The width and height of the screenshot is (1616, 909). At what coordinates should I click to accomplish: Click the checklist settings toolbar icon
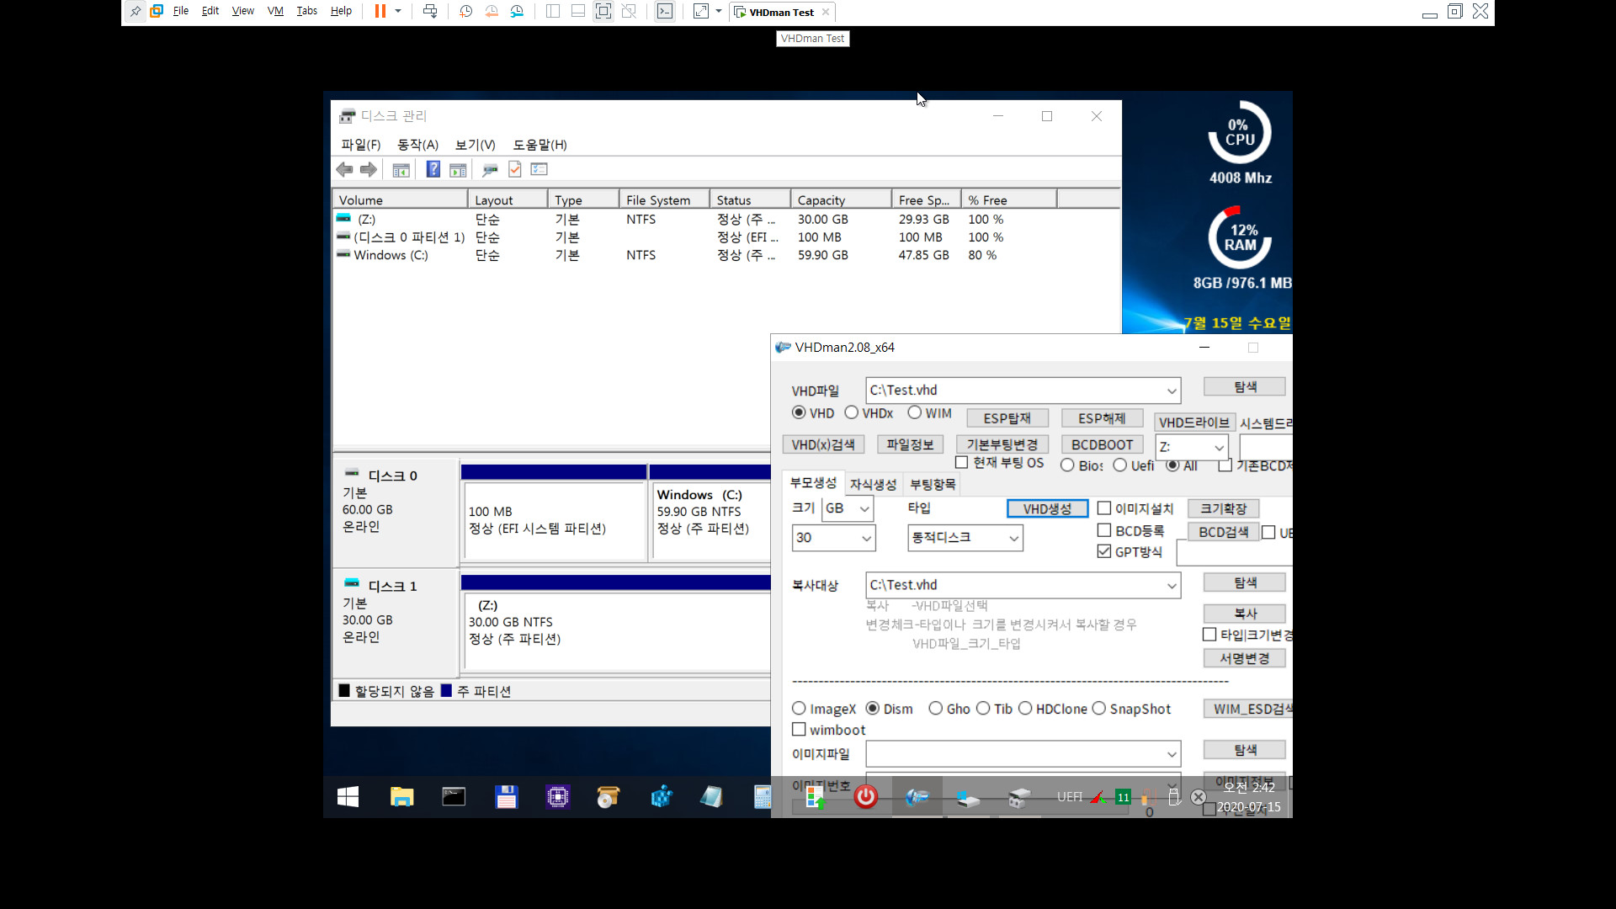540,169
